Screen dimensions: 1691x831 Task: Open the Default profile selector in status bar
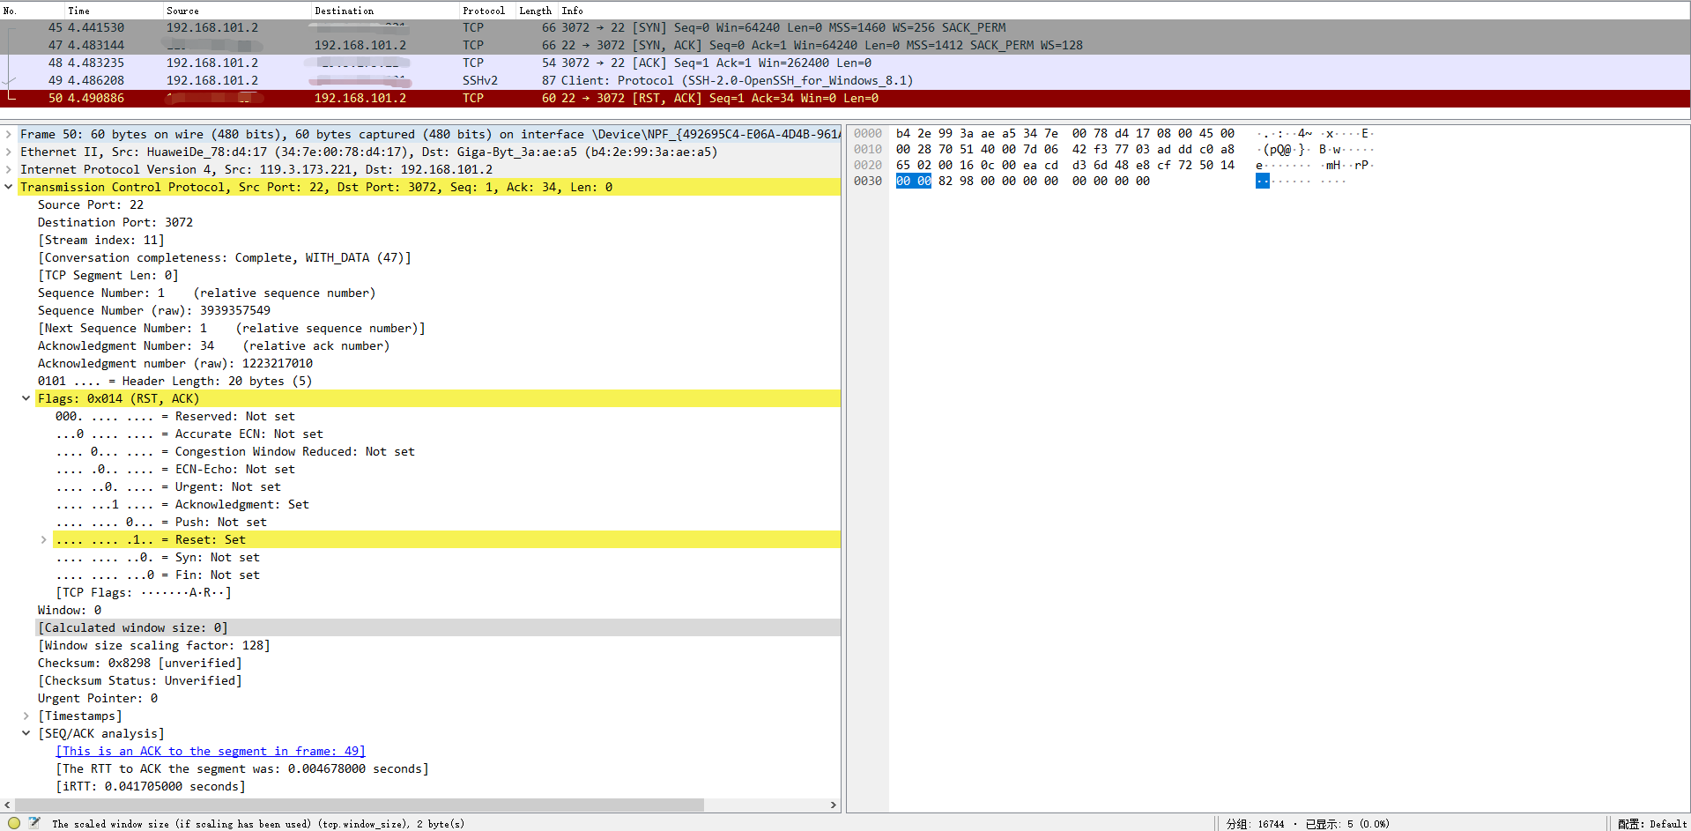click(x=1652, y=824)
